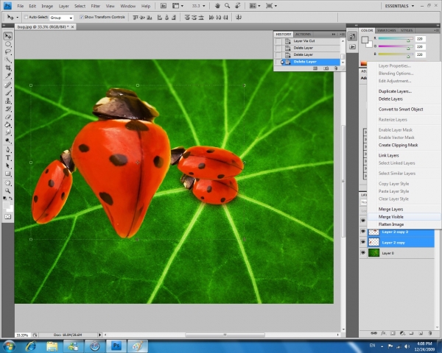442x353 pixels.
Task: Click the Hand tool in the application bar
Action: [x=217, y=6]
